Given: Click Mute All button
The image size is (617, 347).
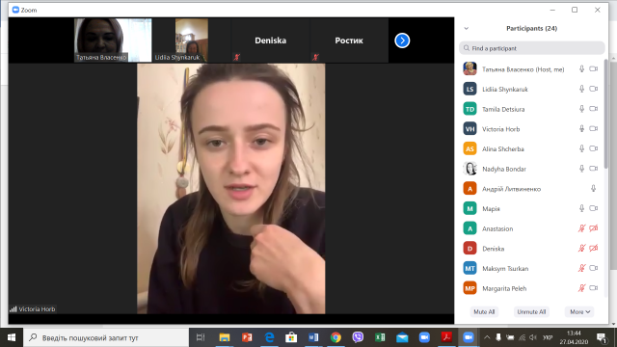Looking at the screenshot, I should tap(484, 311).
